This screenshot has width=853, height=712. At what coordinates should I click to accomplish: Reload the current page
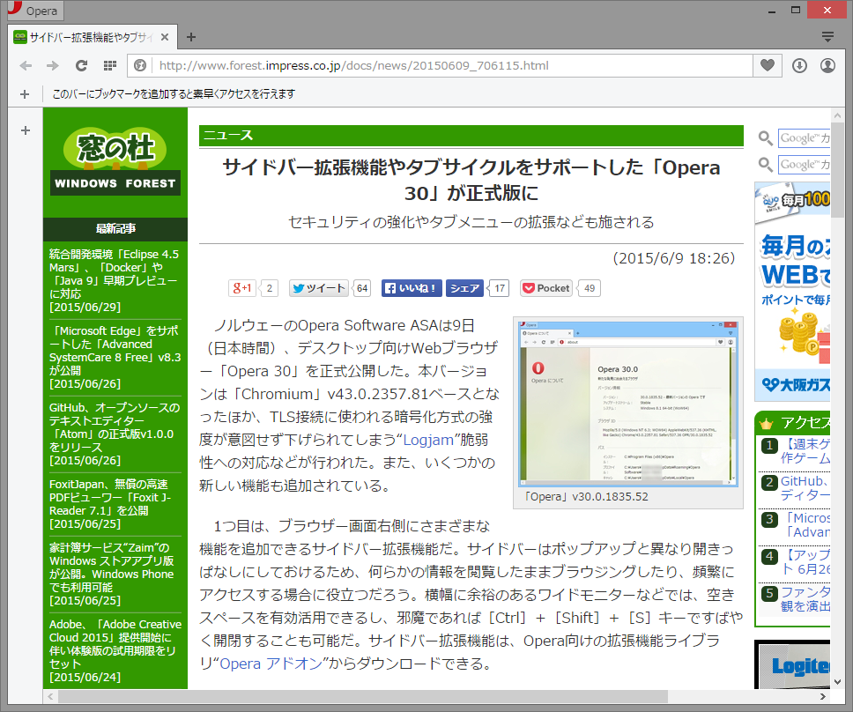82,65
